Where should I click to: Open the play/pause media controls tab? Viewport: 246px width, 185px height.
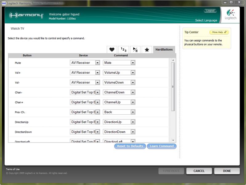135,50
